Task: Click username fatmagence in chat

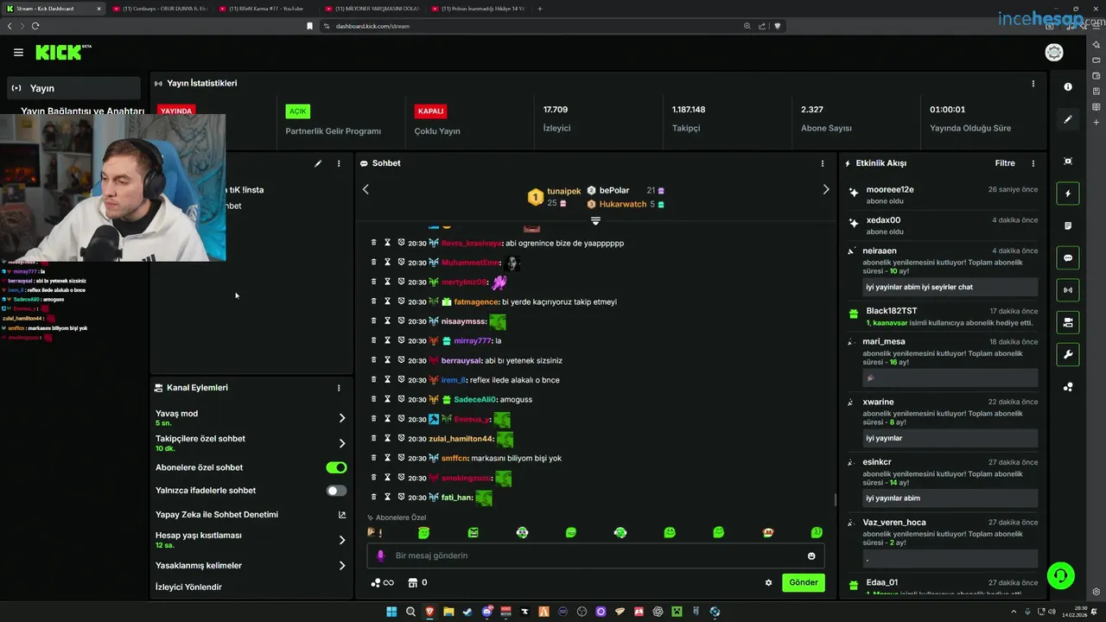Action: (x=476, y=301)
